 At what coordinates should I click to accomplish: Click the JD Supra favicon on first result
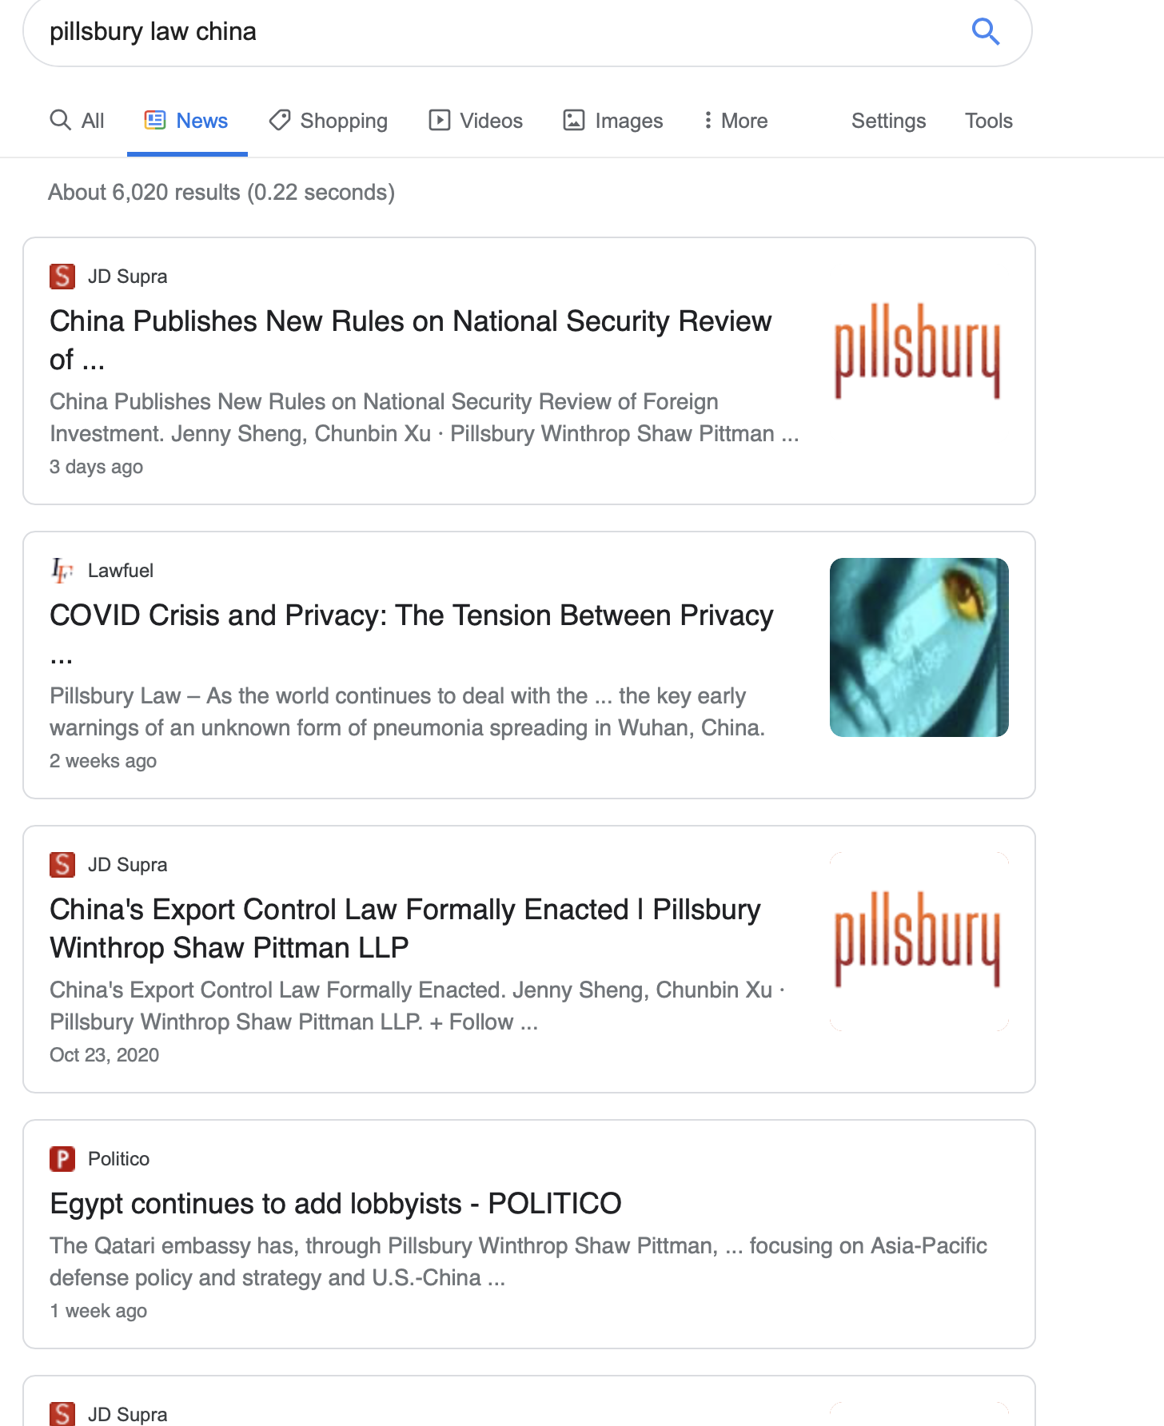[x=62, y=277]
